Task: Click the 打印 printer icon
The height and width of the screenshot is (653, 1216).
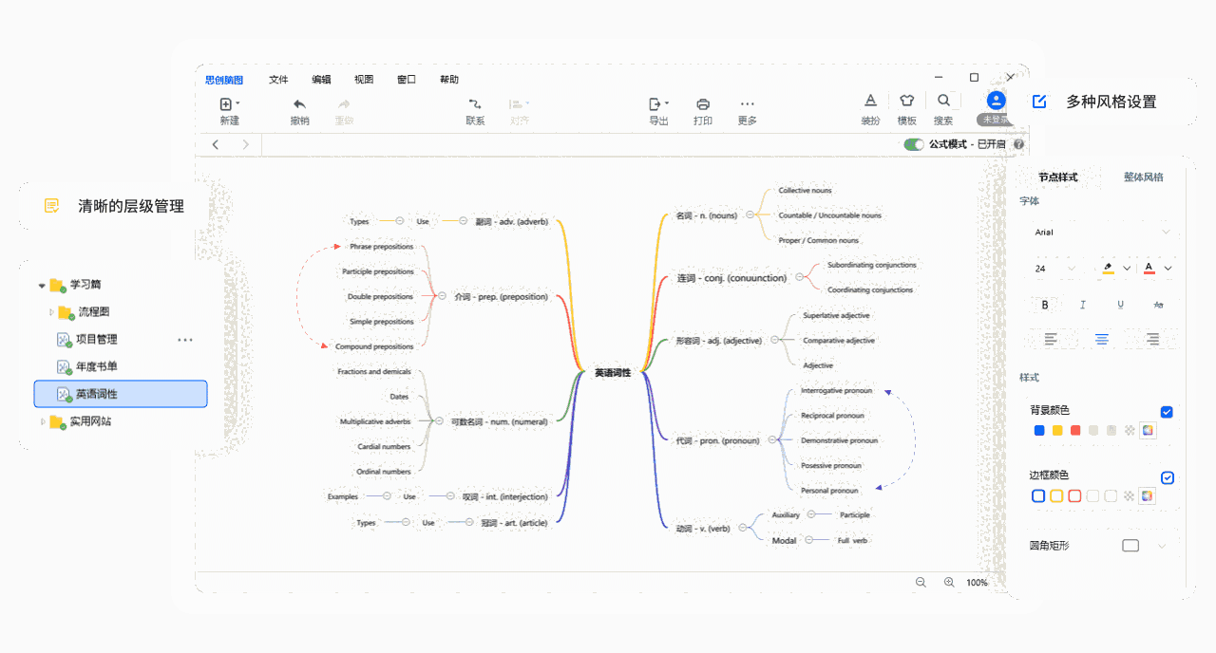Action: (703, 104)
